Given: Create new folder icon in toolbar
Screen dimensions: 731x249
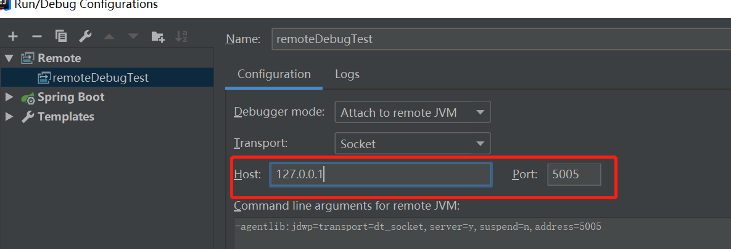Looking at the screenshot, I should pos(158,37).
